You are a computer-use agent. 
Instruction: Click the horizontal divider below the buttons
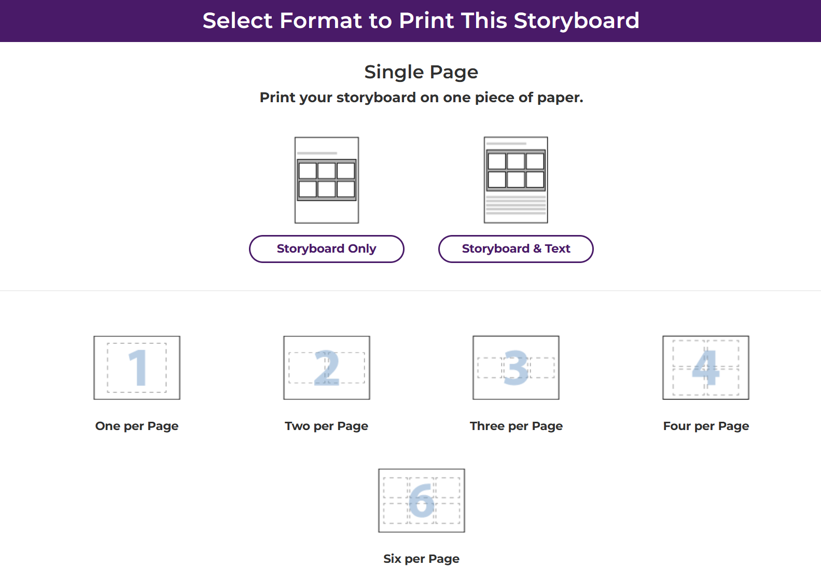point(410,290)
